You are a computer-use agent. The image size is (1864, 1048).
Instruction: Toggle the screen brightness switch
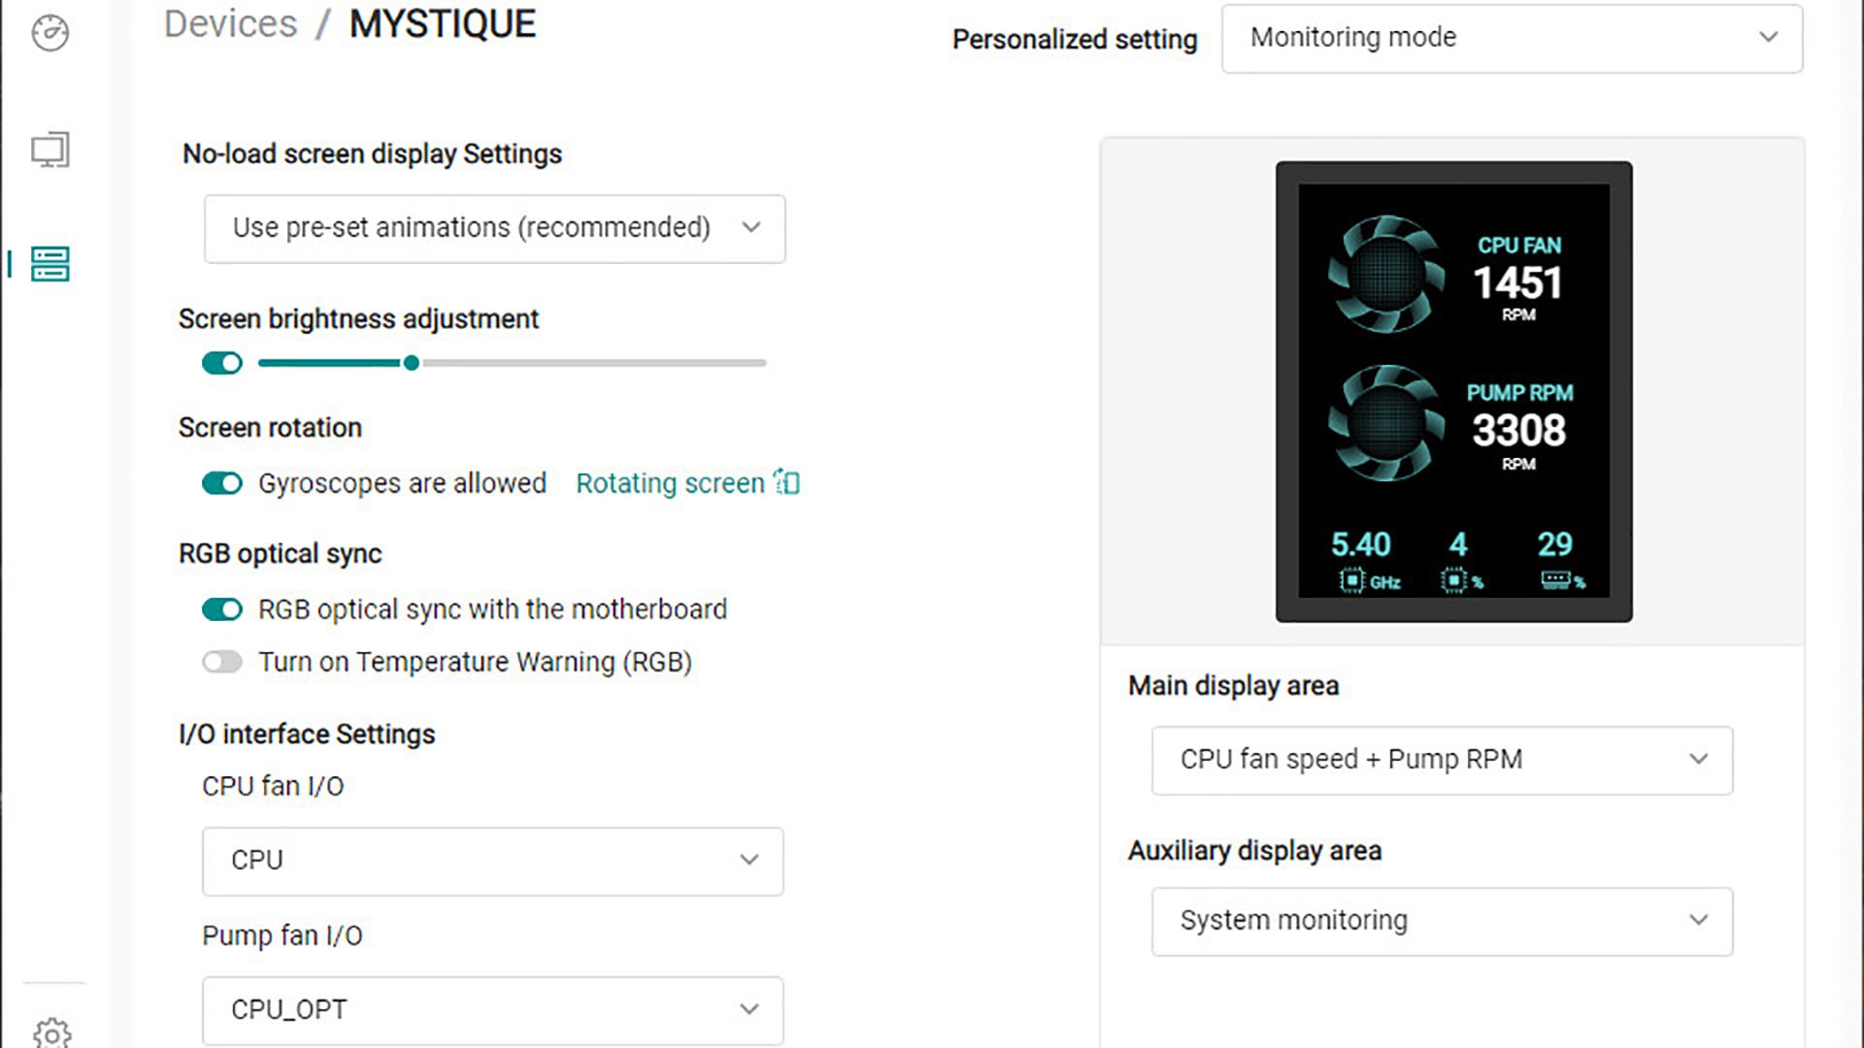(222, 363)
